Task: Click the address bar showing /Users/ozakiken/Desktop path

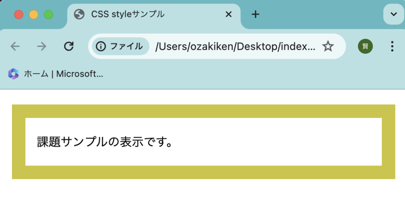Action: tap(235, 46)
